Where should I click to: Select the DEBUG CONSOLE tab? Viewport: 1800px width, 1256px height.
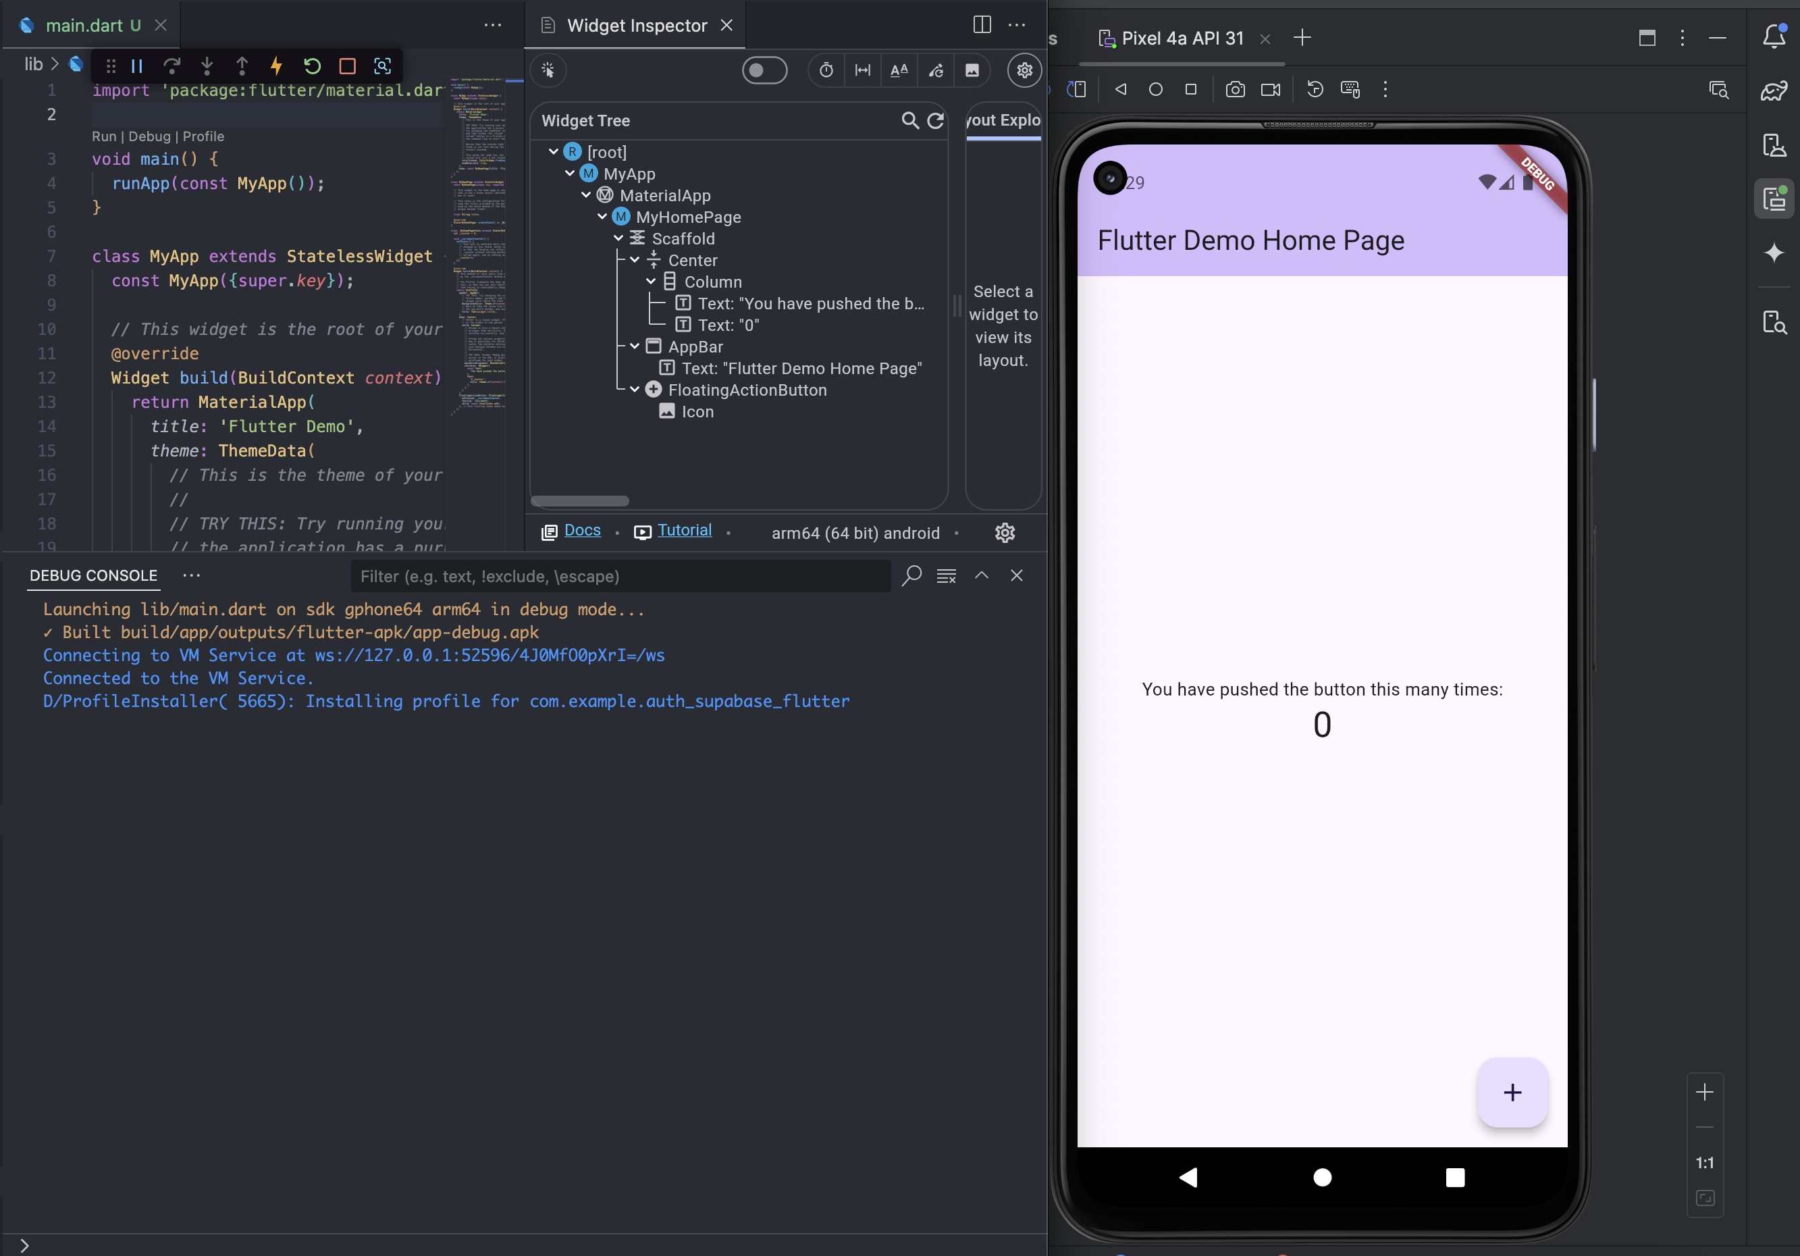[93, 575]
